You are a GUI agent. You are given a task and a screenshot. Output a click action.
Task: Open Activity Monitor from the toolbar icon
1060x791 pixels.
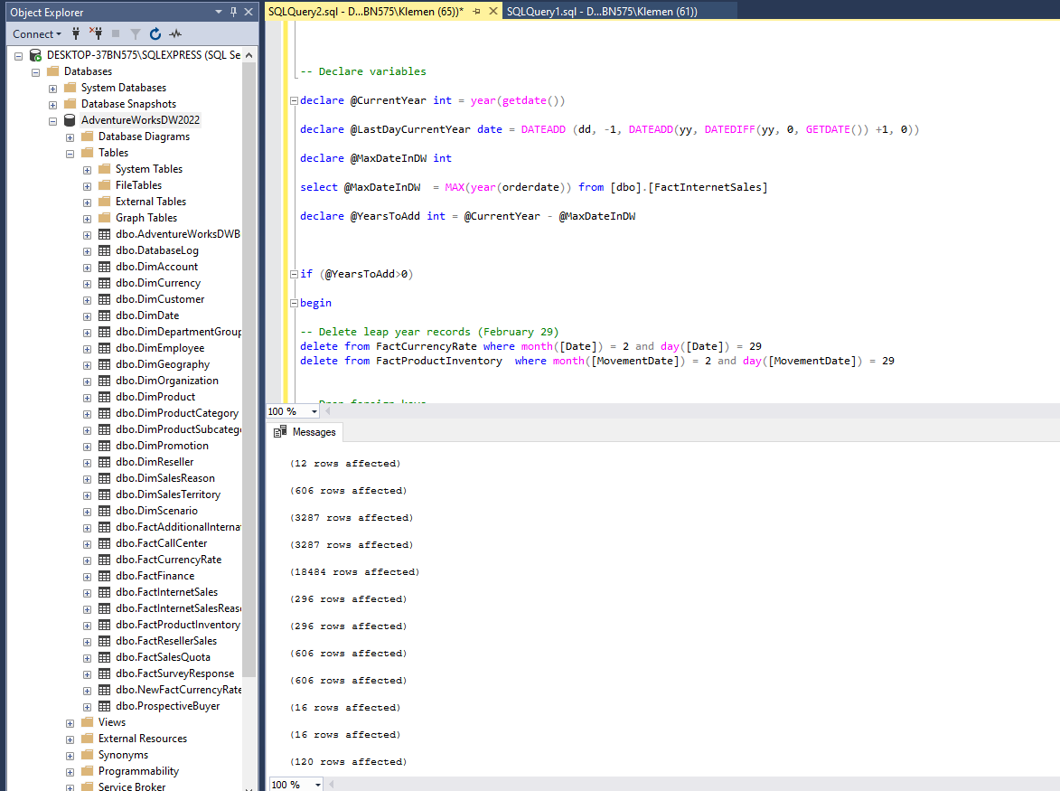tap(175, 33)
